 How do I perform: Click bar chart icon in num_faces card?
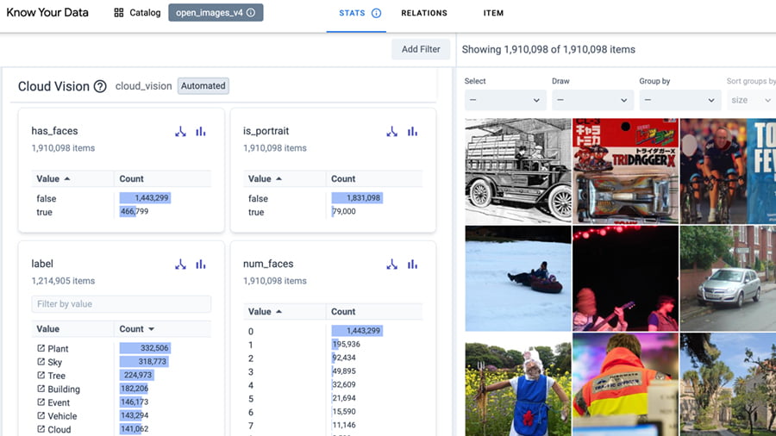point(412,265)
